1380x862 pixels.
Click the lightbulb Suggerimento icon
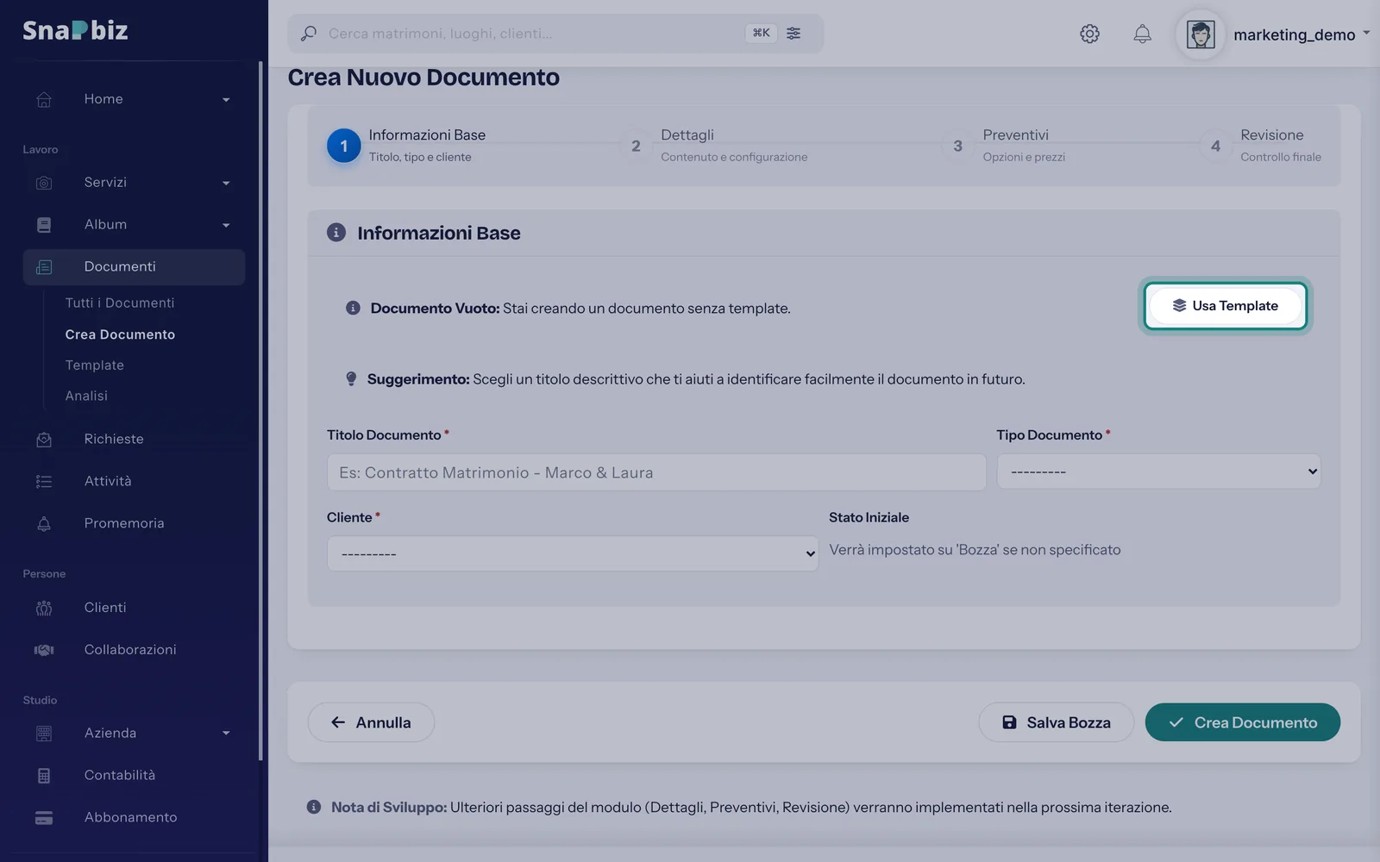pyautogui.click(x=351, y=378)
